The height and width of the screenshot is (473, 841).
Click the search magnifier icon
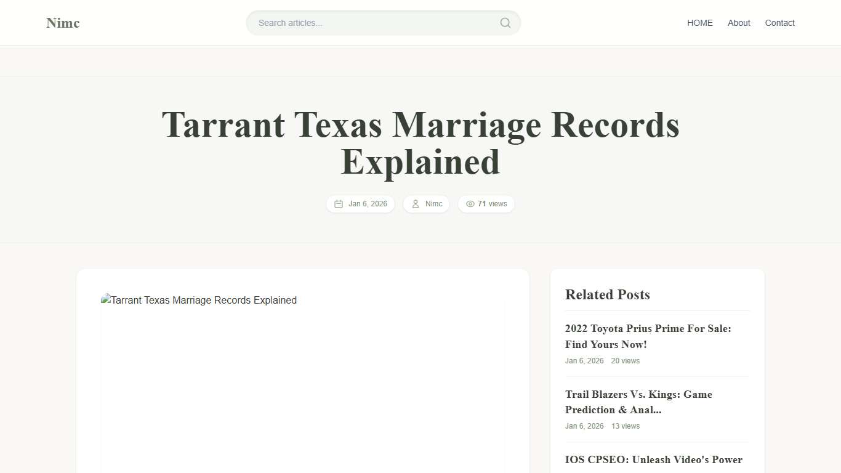[505, 23]
